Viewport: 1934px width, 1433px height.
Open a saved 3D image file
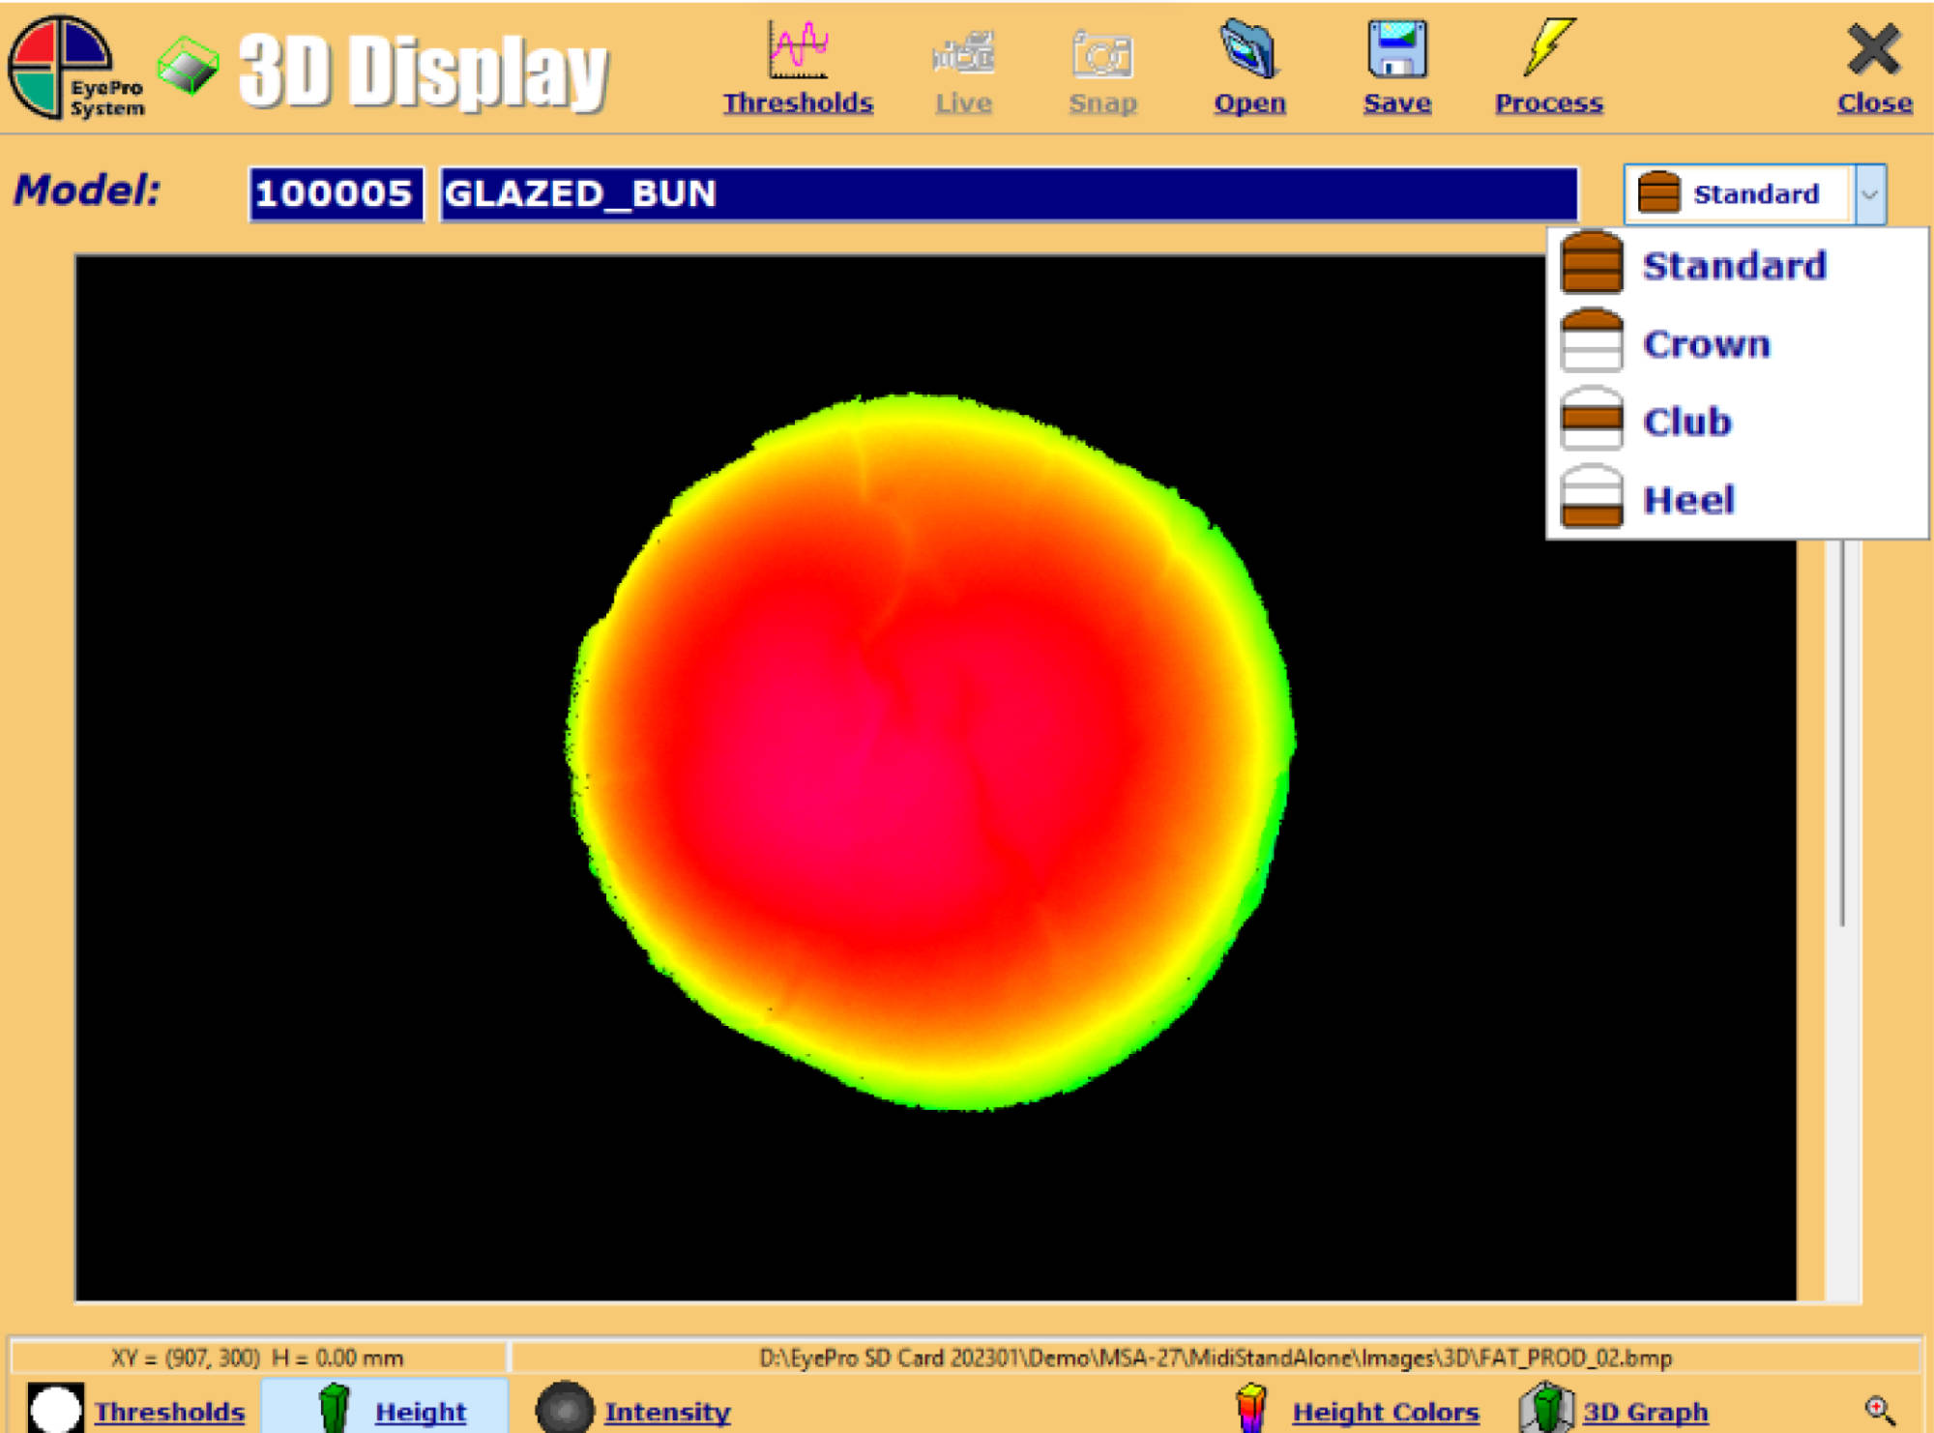(1249, 58)
